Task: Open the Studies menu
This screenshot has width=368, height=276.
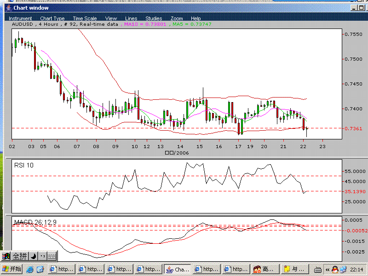Action: tap(154, 18)
